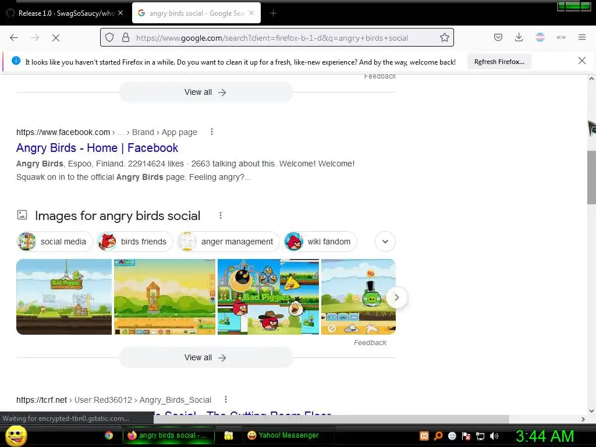Open the tcrf.net Angry_Birds_Social URL
Screen dimensions: 596x447
tap(113, 400)
